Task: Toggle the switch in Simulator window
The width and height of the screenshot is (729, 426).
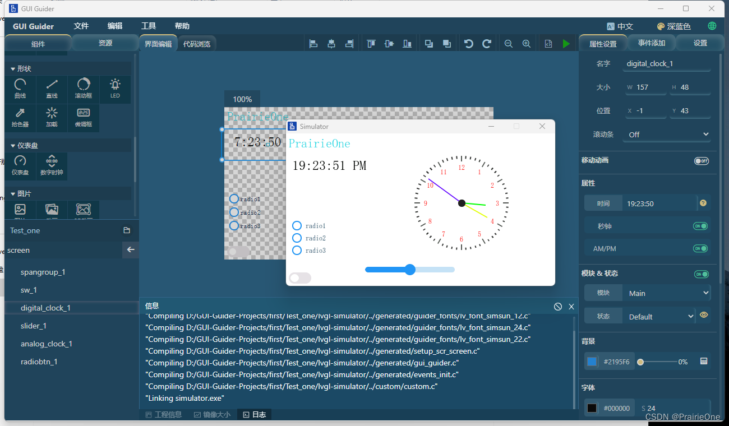Action: [x=300, y=278]
